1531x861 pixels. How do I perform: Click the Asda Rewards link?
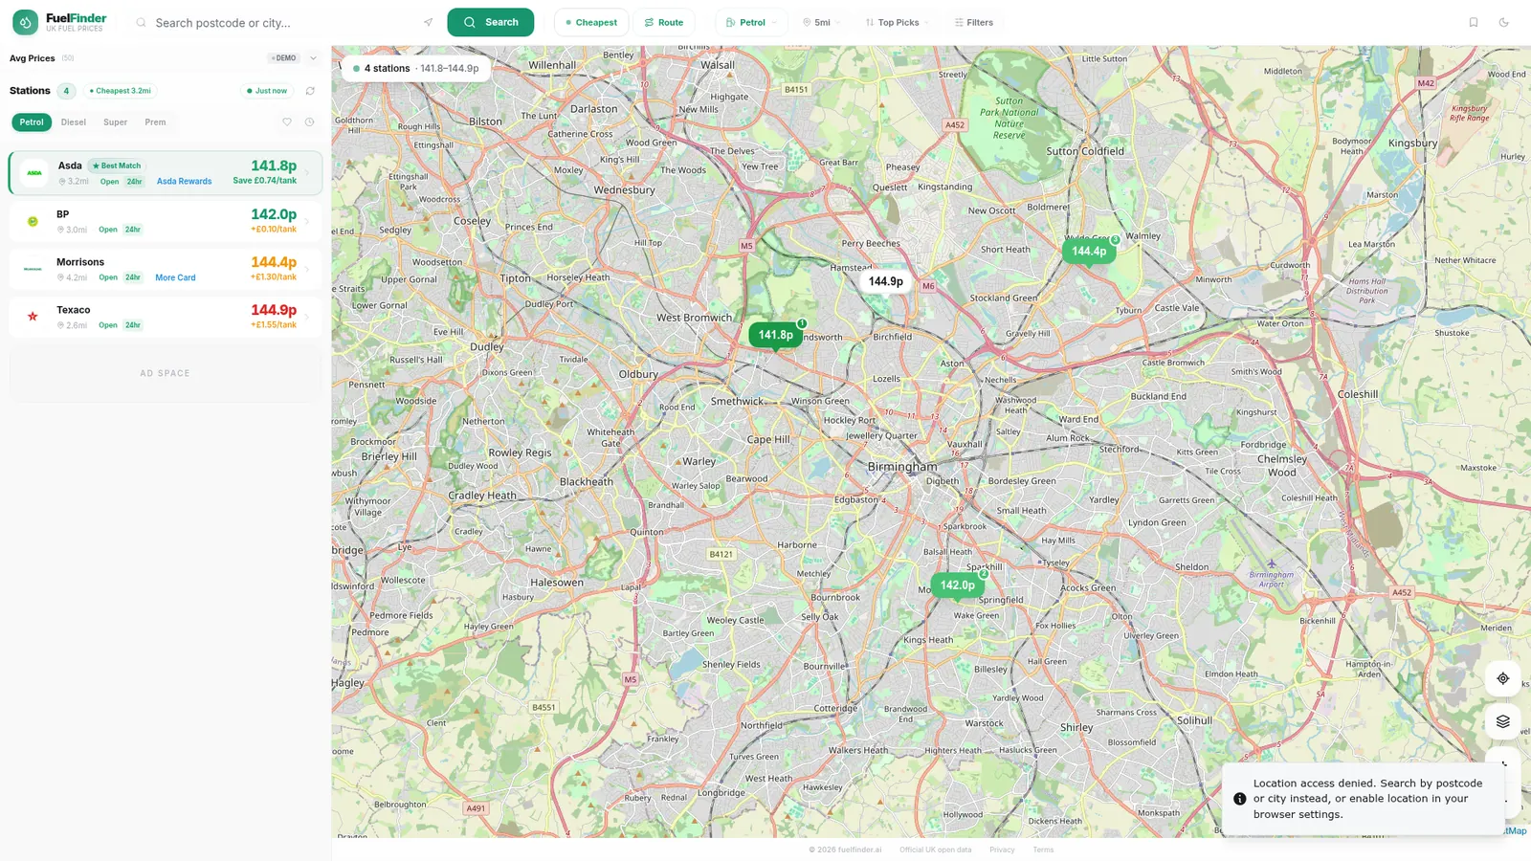pyautogui.click(x=185, y=182)
